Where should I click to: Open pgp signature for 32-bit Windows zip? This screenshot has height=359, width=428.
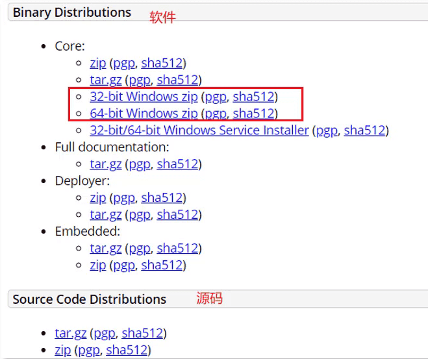click(x=216, y=97)
